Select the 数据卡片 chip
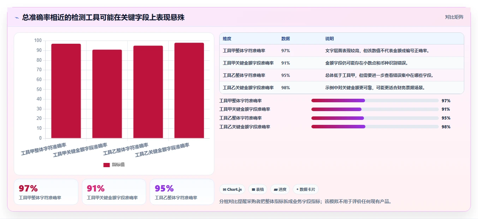This screenshot has height=219, width=478. [x=305, y=189]
